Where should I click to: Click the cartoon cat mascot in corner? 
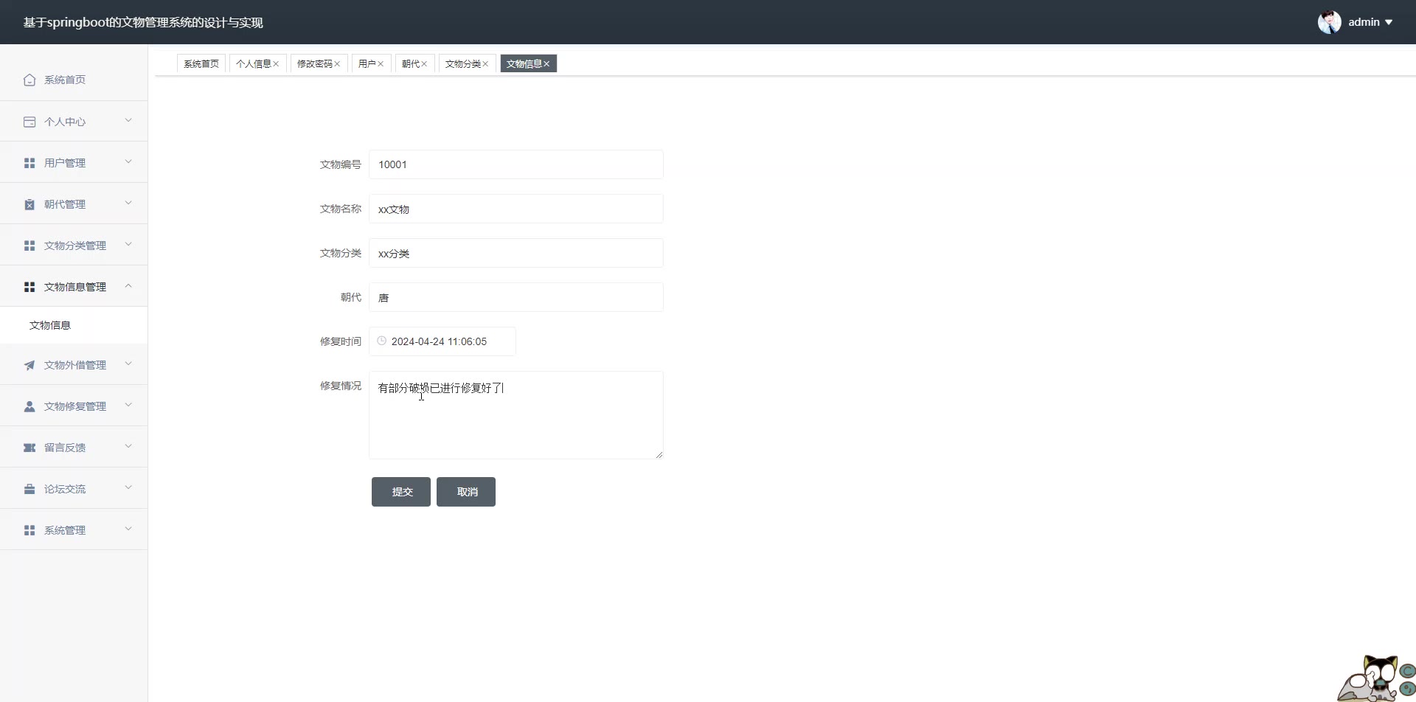click(x=1376, y=678)
